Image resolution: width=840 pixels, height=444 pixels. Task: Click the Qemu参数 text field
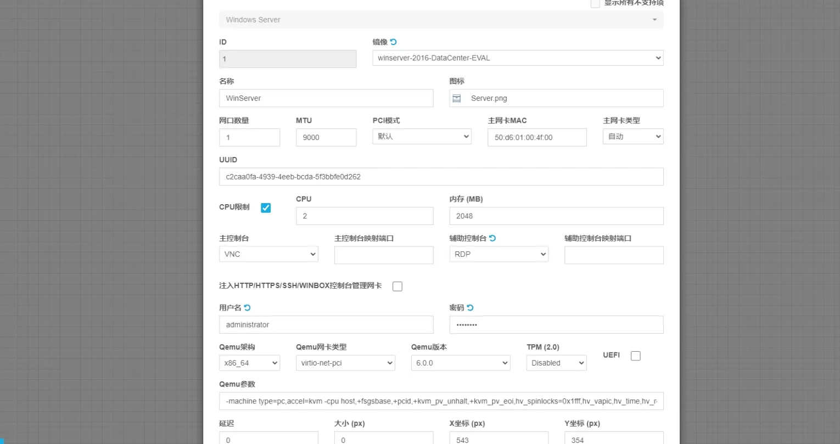(441, 401)
